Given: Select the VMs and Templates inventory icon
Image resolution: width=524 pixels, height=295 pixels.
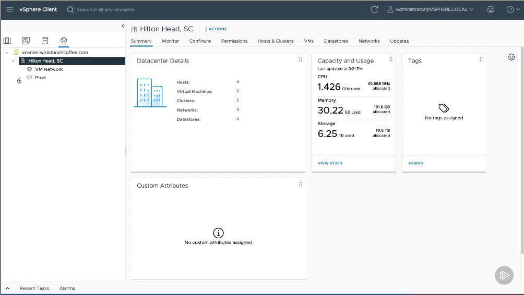Looking at the screenshot, I should coord(26,41).
